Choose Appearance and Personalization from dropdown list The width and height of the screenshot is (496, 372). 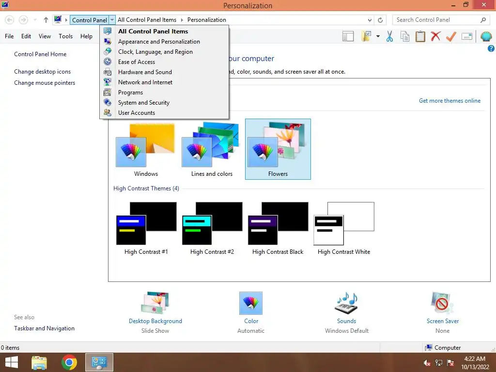(164, 42)
